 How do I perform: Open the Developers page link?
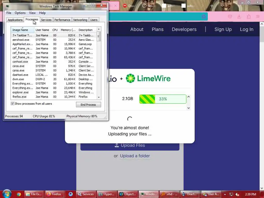(184, 29)
